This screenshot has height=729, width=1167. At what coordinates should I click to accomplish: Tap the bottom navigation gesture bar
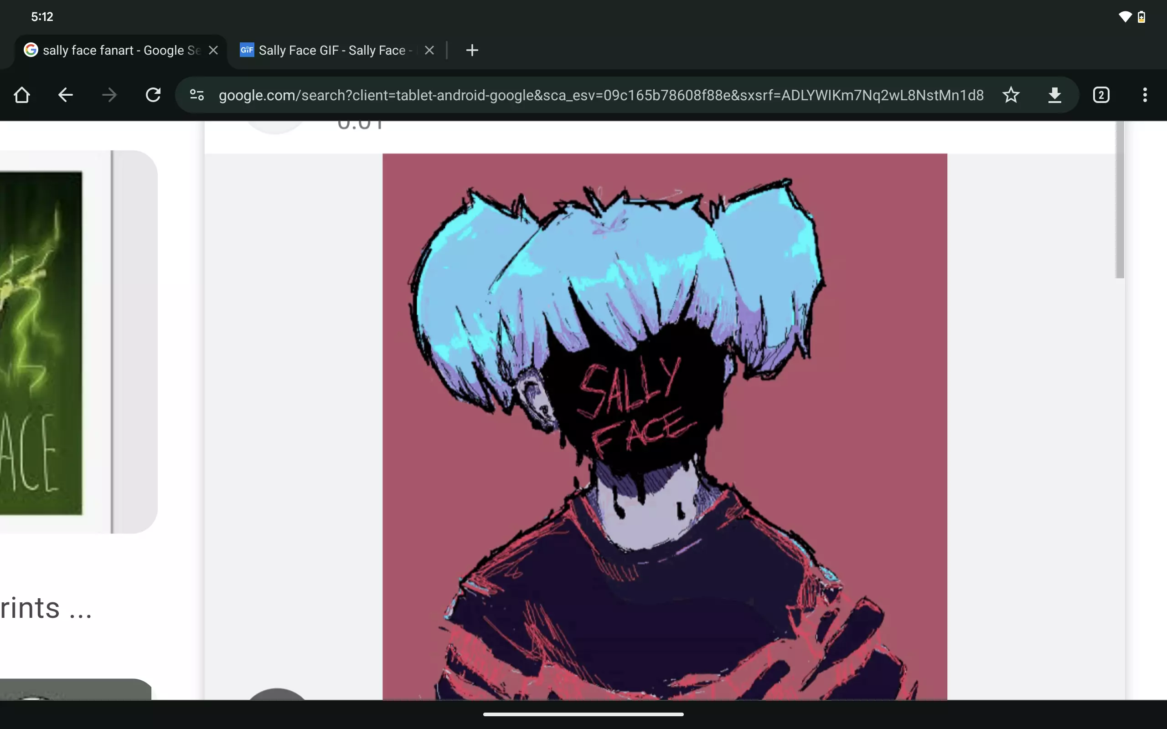(583, 714)
